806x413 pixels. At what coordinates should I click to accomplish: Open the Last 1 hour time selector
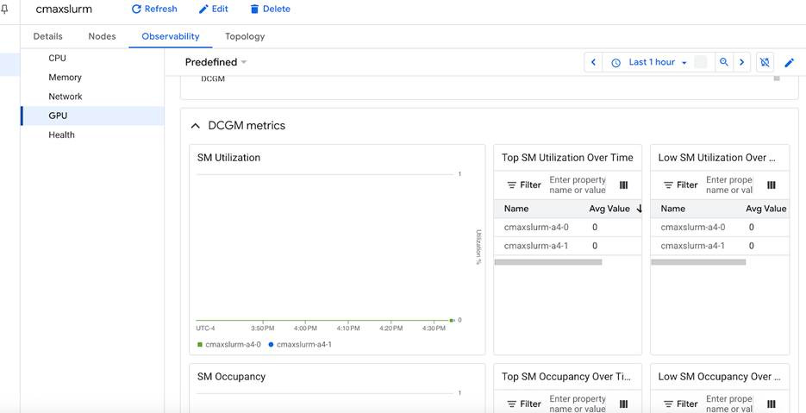pyautogui.click(x=649, y=62)
